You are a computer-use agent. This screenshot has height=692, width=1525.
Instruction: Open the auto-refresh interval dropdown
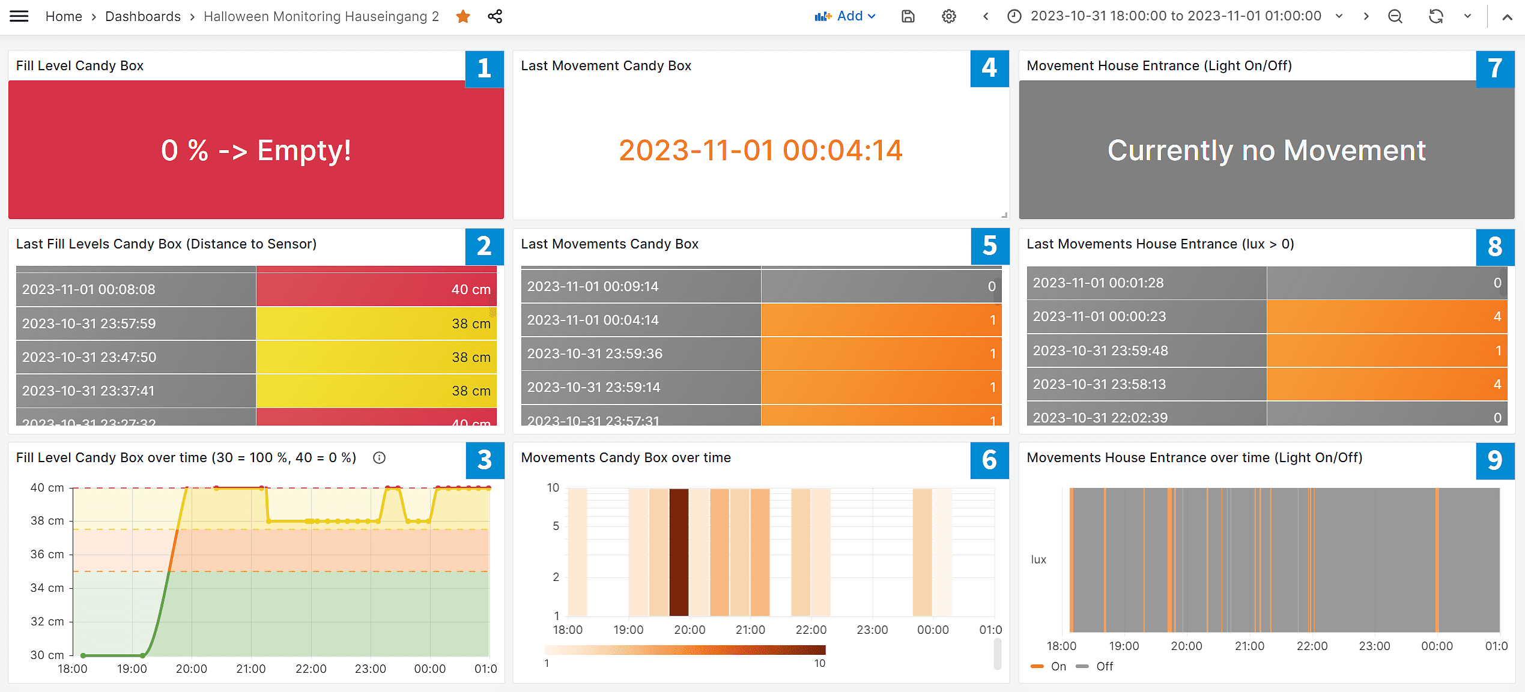pos(1467,16)
